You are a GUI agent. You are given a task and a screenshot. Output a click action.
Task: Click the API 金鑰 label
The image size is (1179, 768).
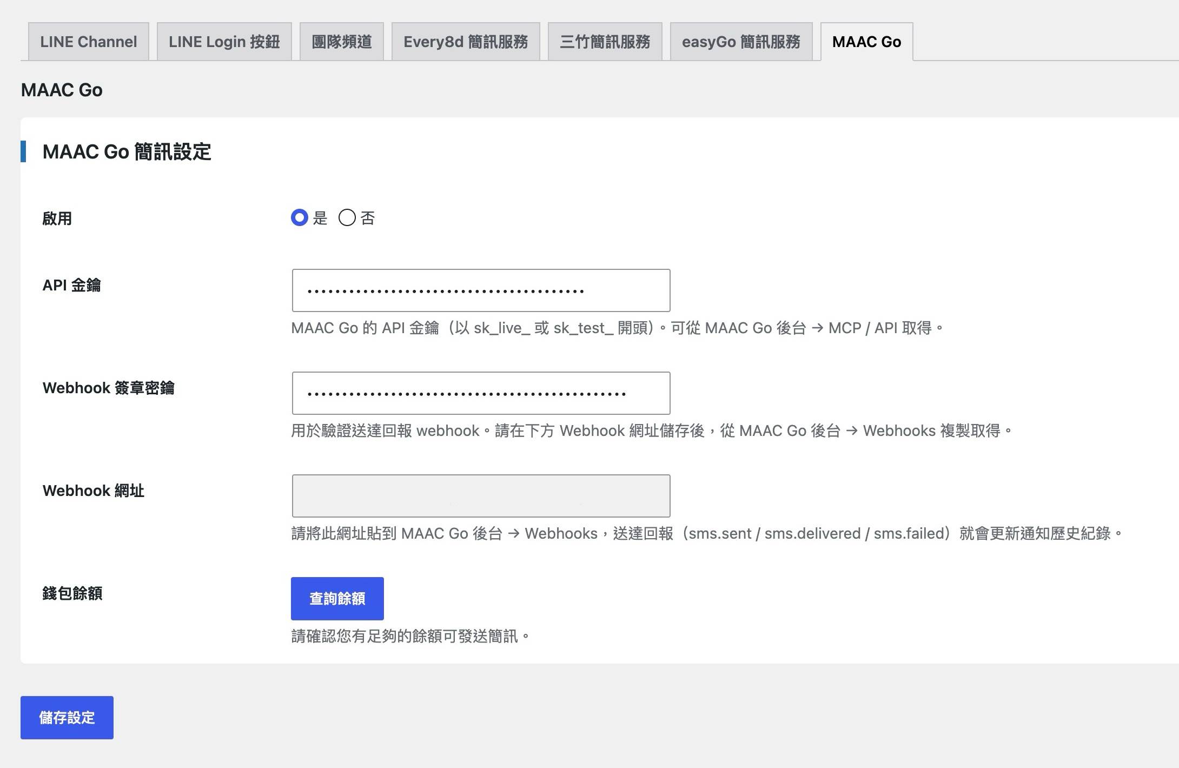71,285
